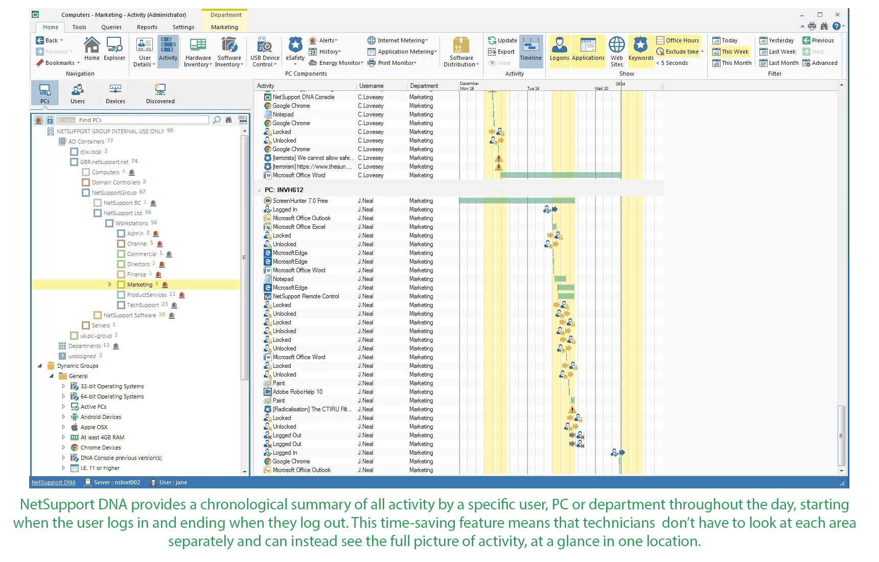879x562 pixels.
Task: Go to the Previous period
Action: pyautogui.click(x=818, y=40)
